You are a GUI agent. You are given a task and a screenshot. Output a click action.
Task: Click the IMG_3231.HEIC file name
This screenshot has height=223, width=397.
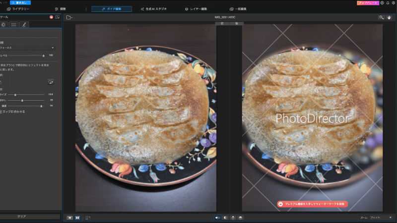tap(225, 17)
